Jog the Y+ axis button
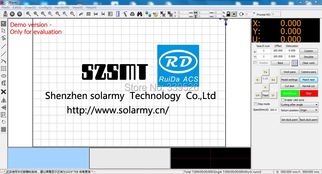 [266, 72]
